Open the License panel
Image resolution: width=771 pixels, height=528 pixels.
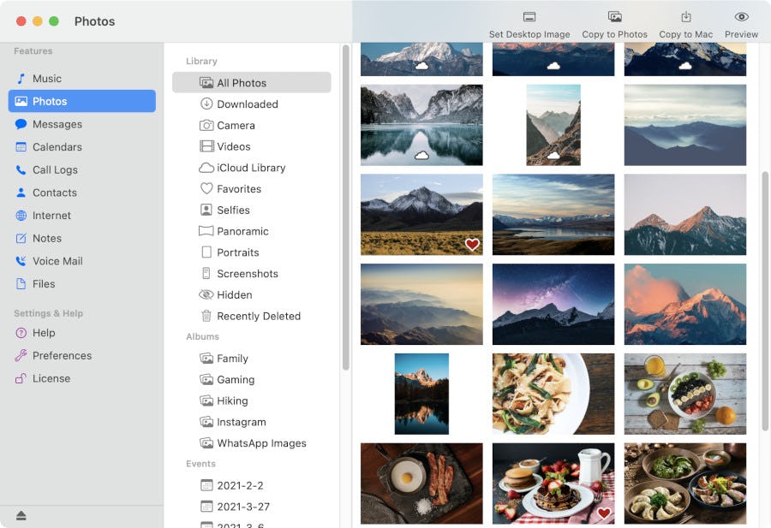[x=47, y=377]
